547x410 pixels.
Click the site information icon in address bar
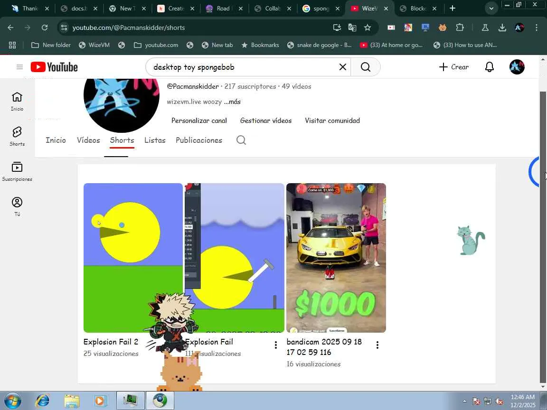pos(64,28)
